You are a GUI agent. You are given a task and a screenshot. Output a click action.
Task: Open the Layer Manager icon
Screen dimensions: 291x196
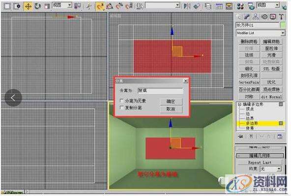point(208,6)
